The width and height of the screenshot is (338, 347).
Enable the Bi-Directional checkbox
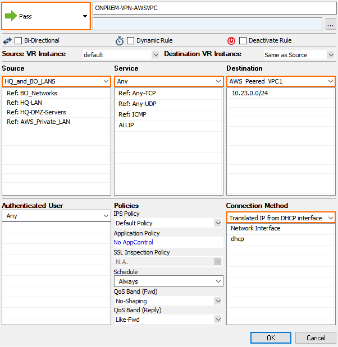[18, 41]
